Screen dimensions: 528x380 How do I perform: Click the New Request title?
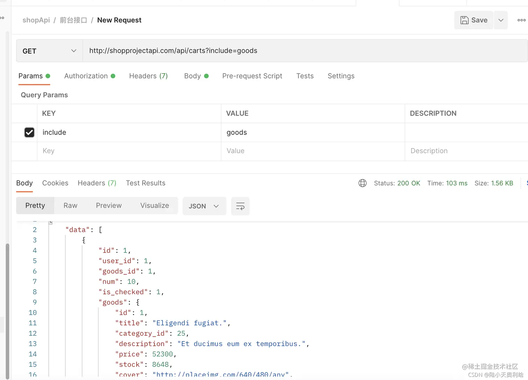click(119, 20)
